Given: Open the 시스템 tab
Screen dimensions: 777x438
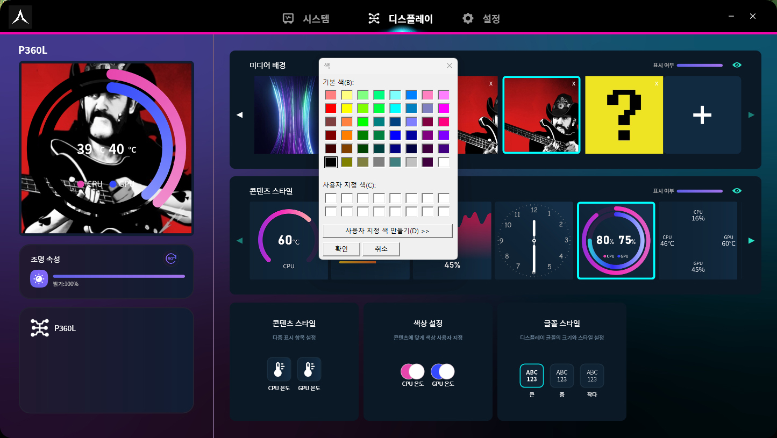Looking at the screenshot, I should 306,19.
